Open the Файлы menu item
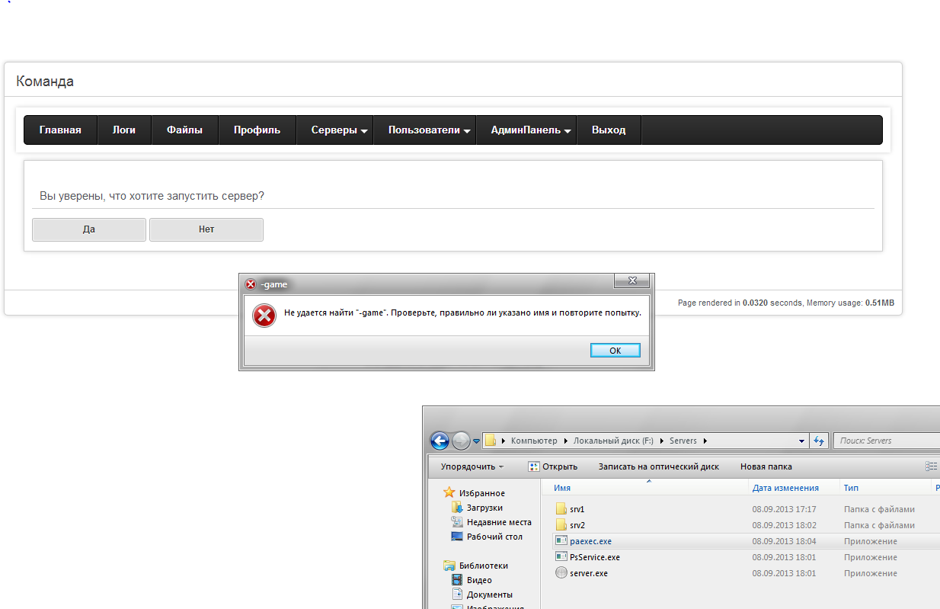The image size is (940, 609). (185, 130)
